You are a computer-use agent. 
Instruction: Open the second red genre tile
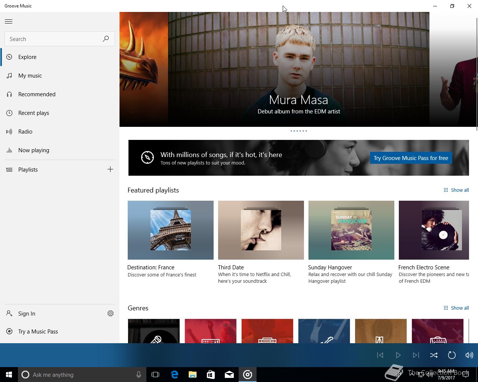click(211, 331)
